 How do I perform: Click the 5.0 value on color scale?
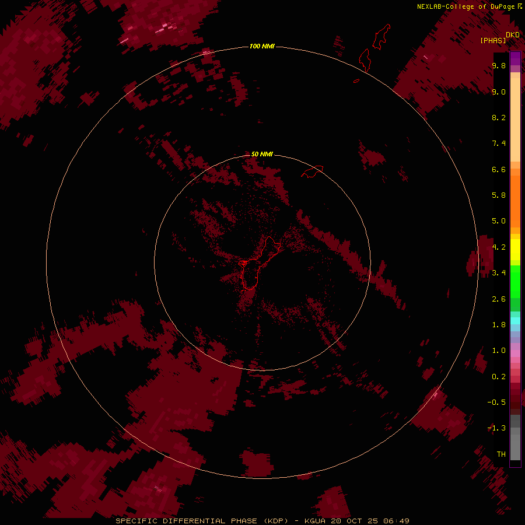point(499,221)
